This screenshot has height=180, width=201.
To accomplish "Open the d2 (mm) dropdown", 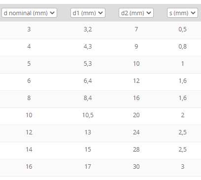I will [136, 13].
